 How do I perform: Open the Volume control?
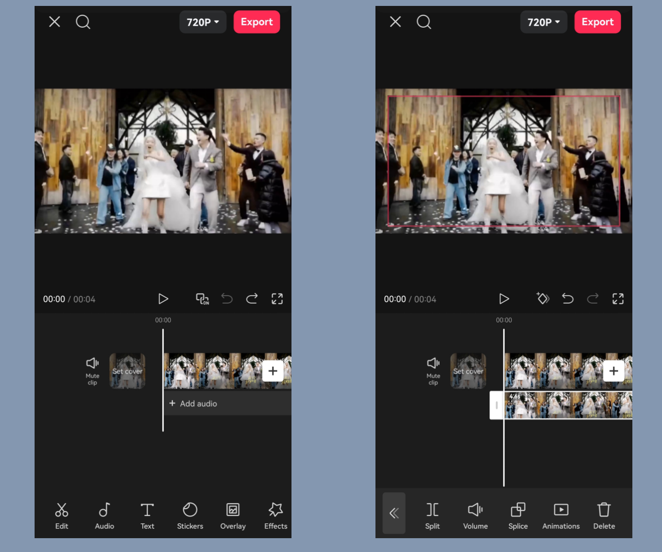(x=475, y=515)
